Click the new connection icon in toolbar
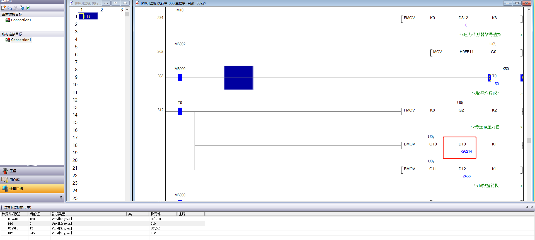Image resolution: width=535 pixels, height=240 pixels. 4,8
